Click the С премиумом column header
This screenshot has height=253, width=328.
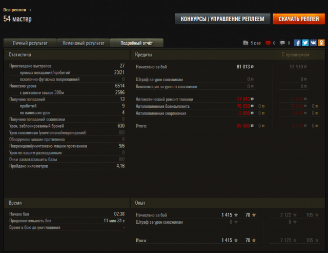296,54
